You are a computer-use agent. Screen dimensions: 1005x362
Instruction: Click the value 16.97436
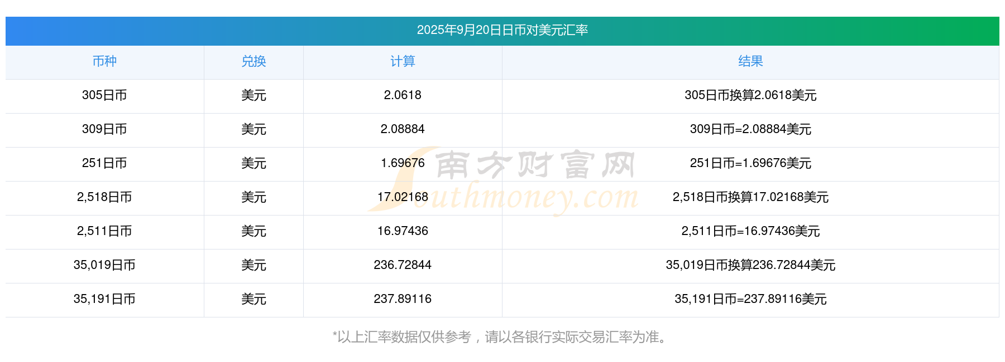point(403,231)
